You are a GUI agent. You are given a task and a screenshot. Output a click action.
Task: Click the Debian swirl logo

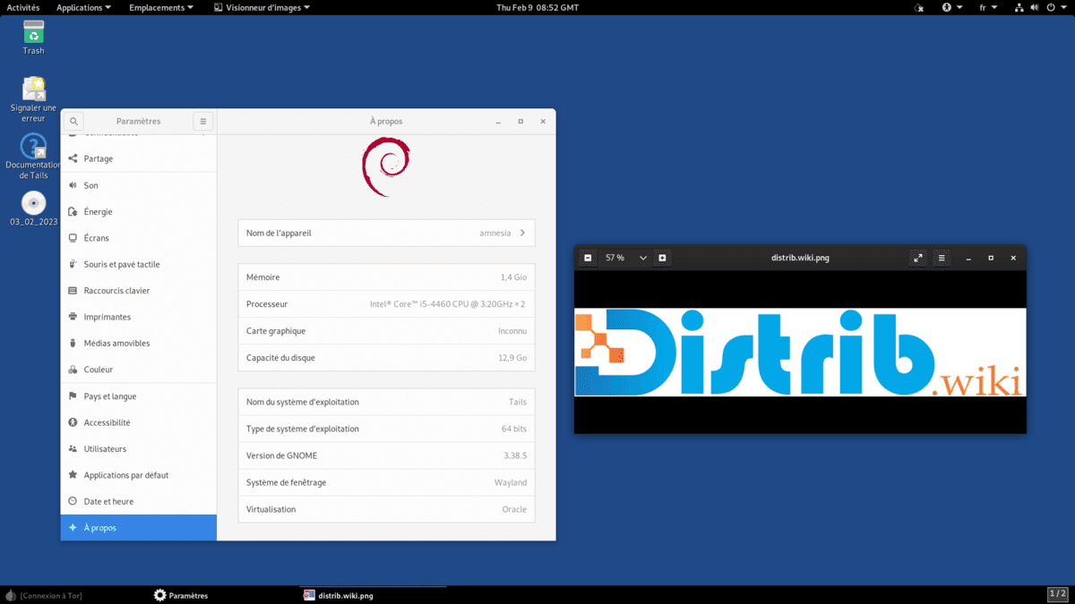pyautogui.click(x=386, y=166)
